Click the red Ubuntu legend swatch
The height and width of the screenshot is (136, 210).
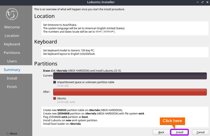54,98
